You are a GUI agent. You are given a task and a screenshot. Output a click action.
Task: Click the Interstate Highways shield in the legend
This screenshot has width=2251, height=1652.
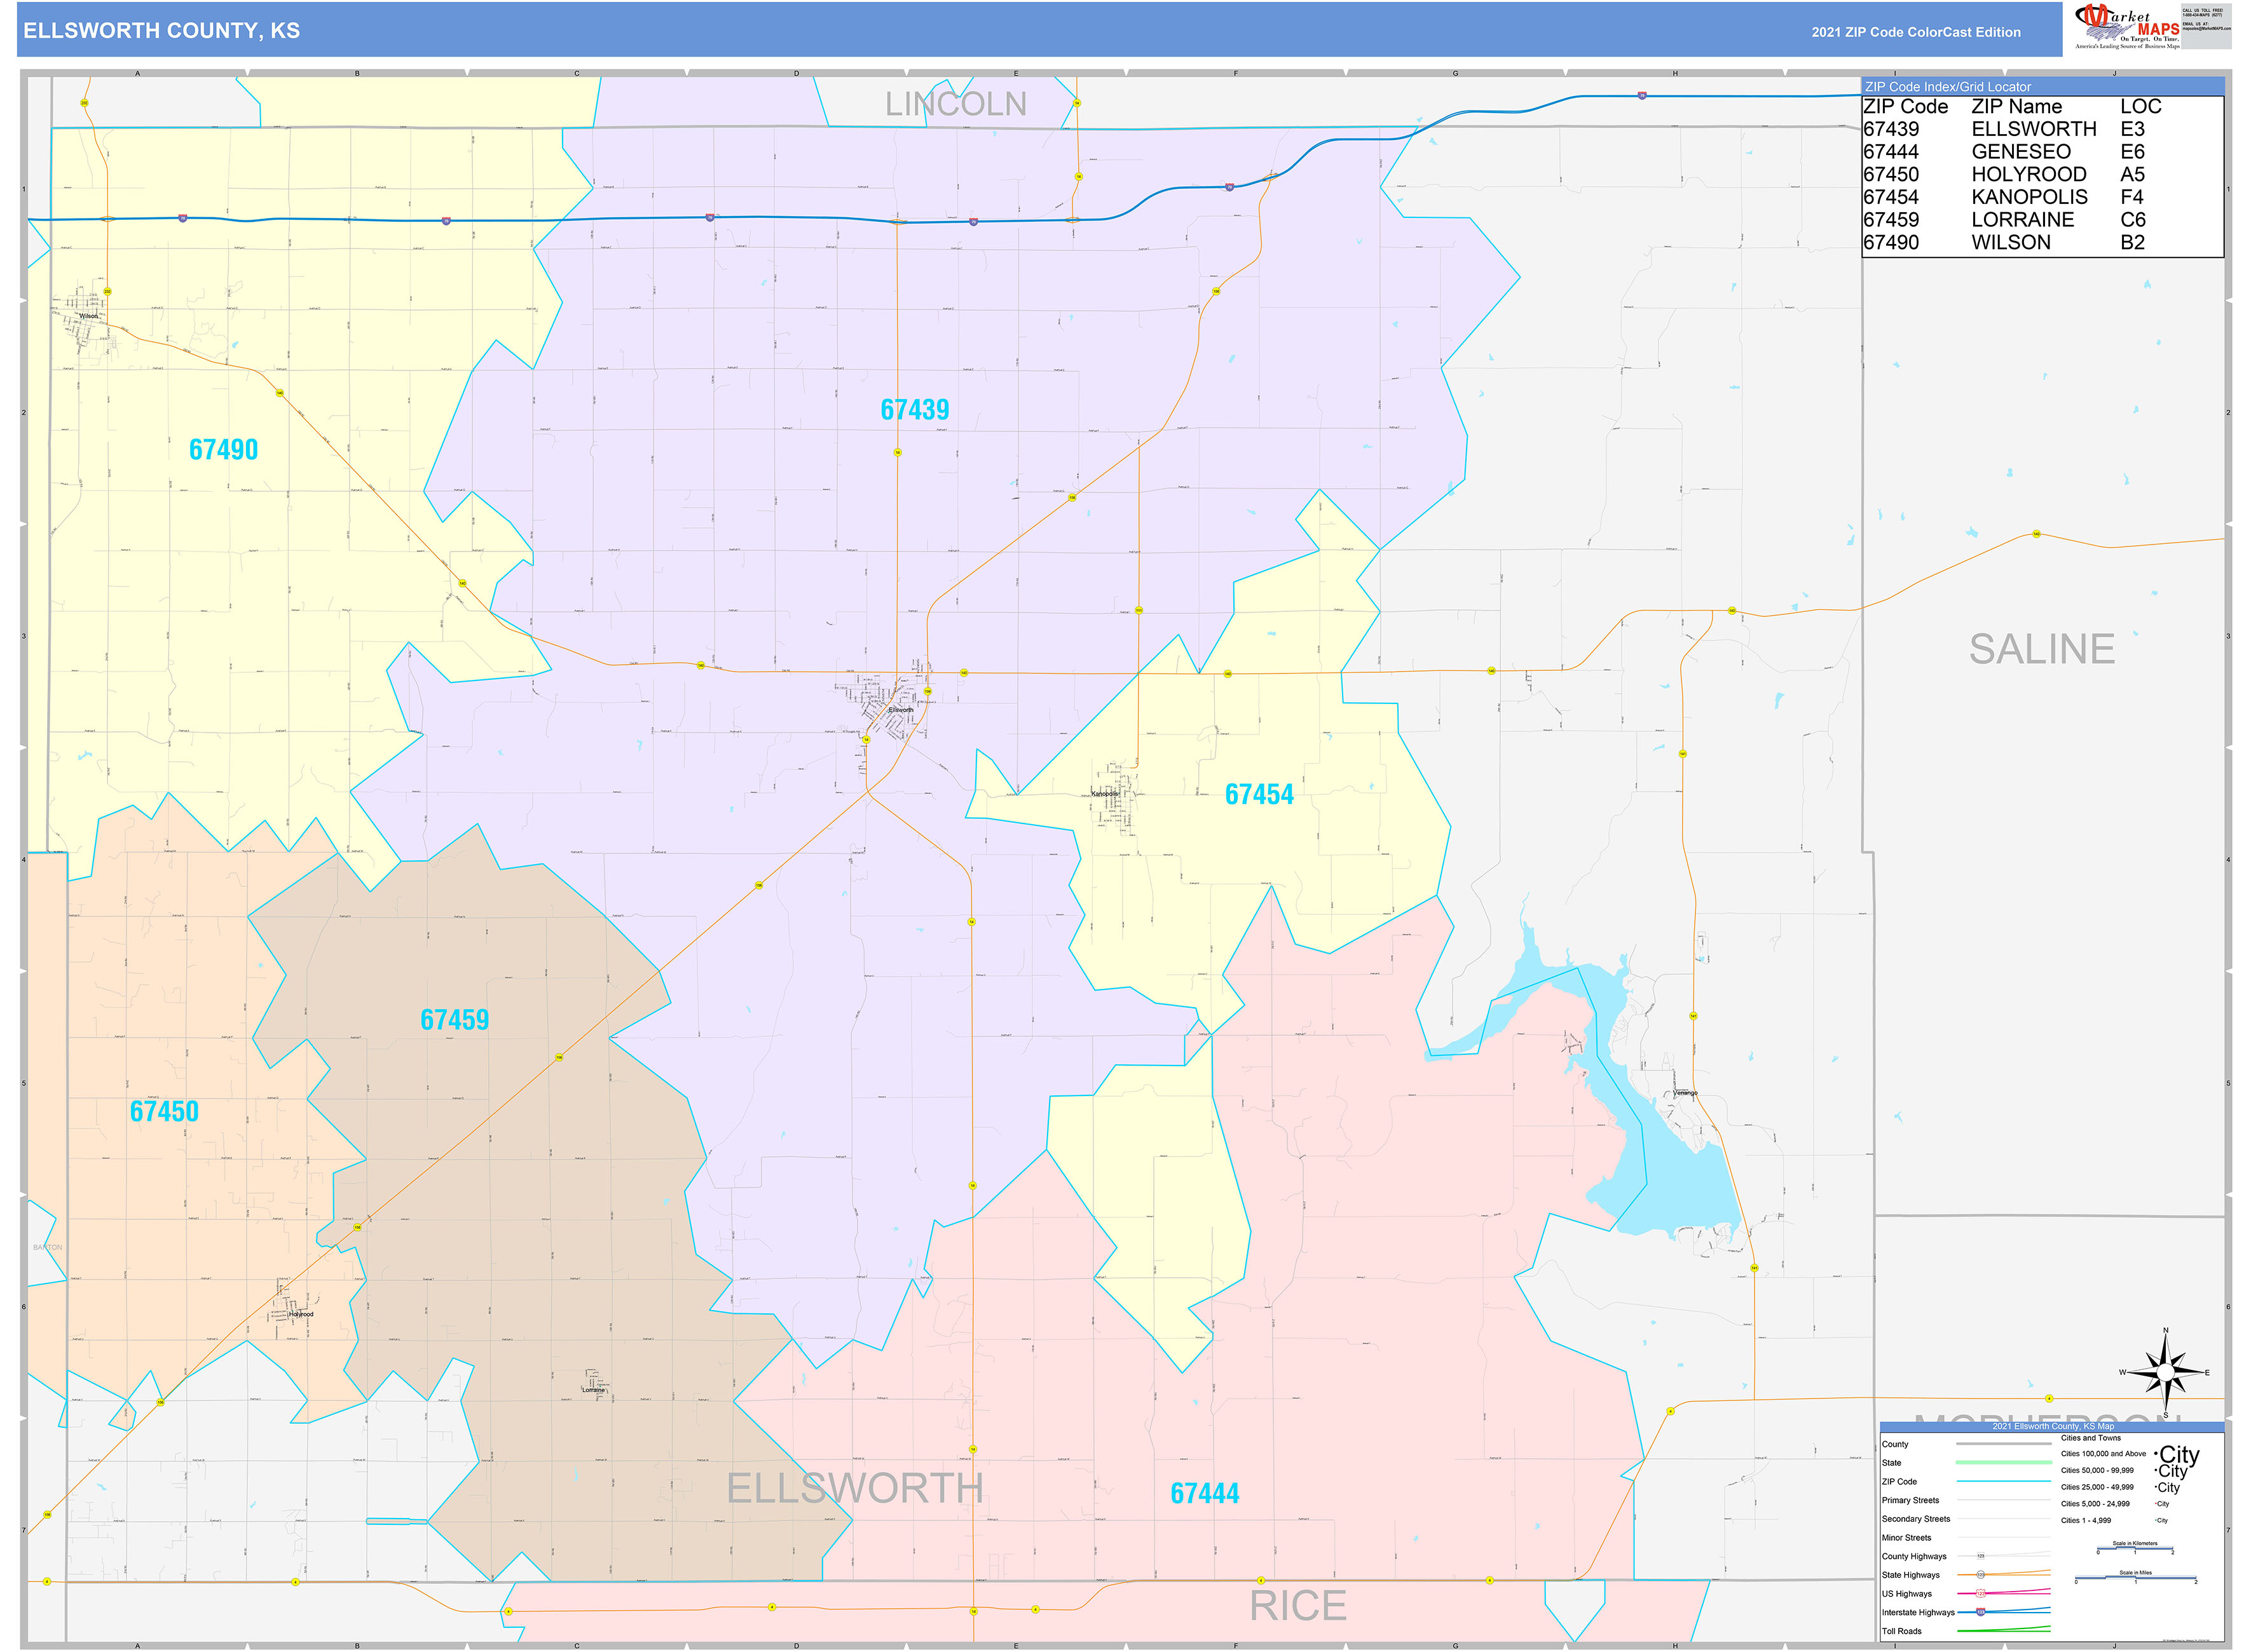click(1980, 1612)
